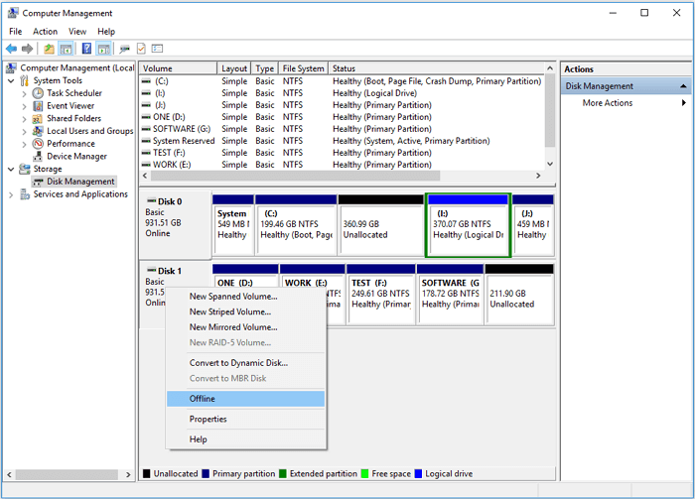695x499 pixels.
Task: Click the blue question mark Help icon
Action: 86,49
